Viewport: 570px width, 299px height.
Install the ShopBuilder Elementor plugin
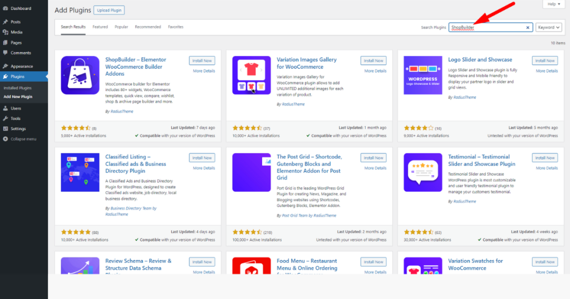[x=202, y=61]
